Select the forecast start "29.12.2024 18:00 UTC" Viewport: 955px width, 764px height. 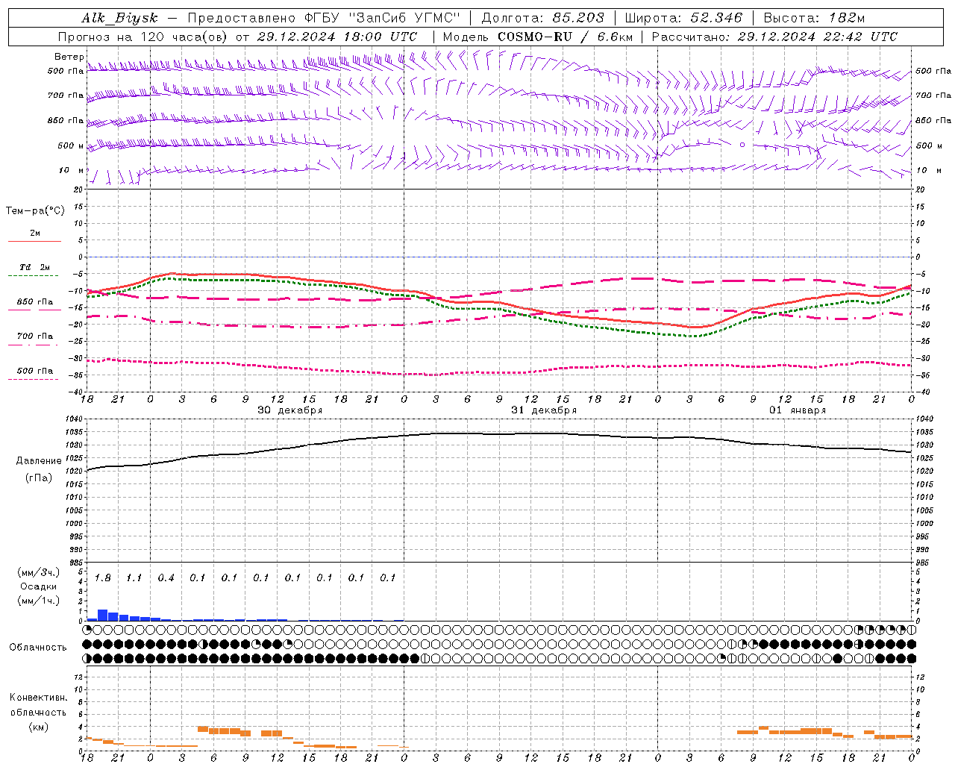point(336,37)
